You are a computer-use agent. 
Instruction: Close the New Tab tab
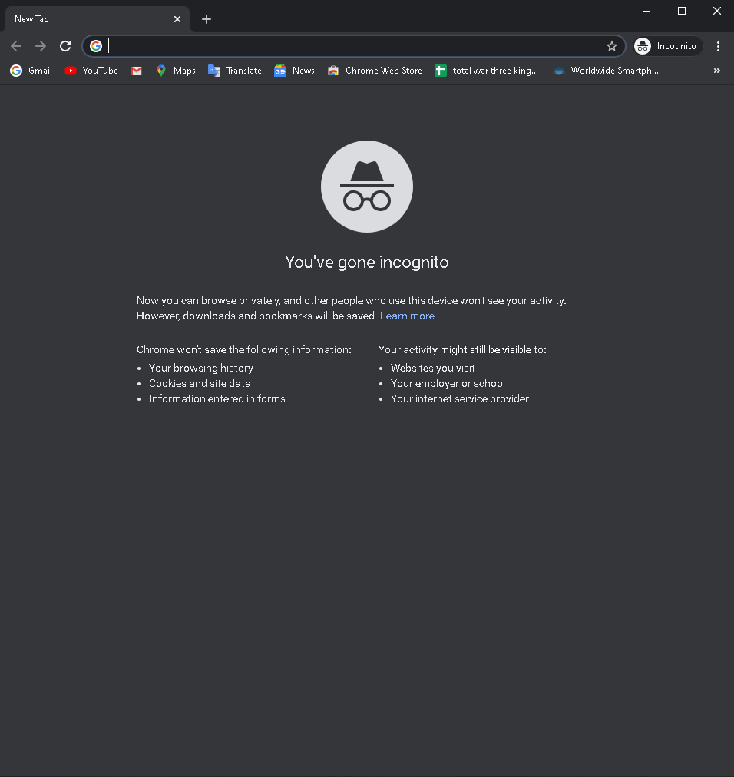click(x=177, y=19)
